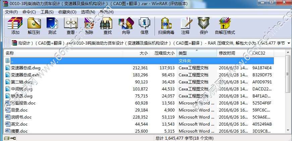
Task: Click Word icon of 说明书.doc
Action: [7, 117]
